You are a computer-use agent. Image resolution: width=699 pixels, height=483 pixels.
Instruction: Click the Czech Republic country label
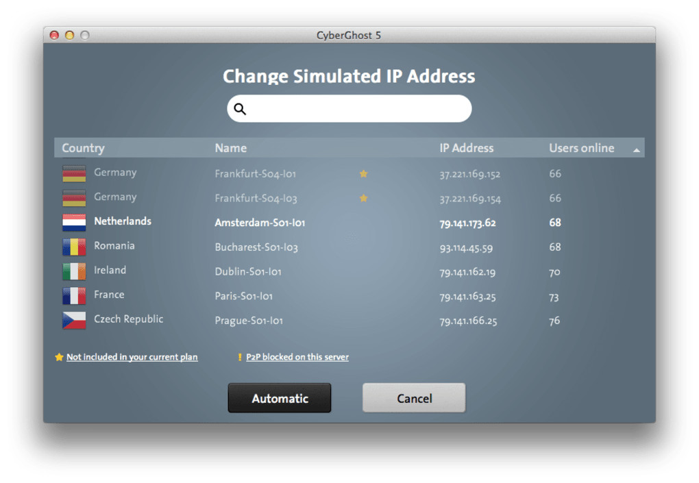128,319
